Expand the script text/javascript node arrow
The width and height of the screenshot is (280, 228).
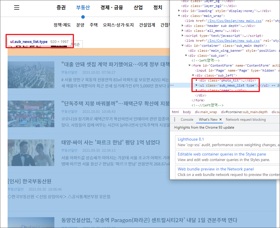point(182,36)
